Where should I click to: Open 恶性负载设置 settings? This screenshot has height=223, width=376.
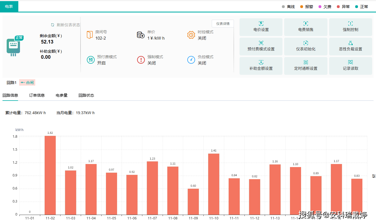tap(350, 46)
